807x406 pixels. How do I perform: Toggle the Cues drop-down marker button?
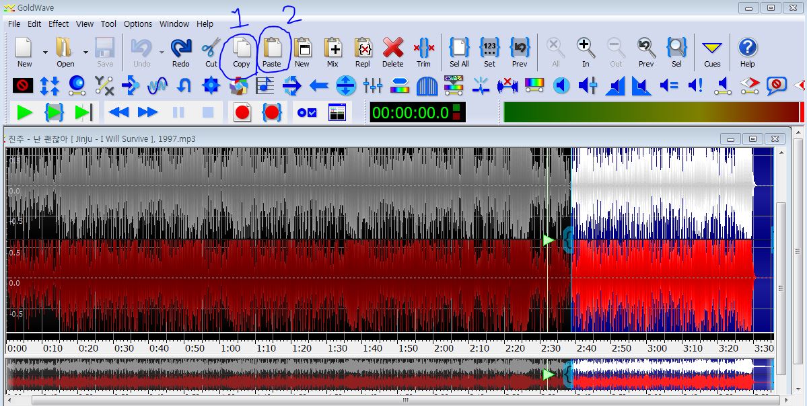(712, 47)
